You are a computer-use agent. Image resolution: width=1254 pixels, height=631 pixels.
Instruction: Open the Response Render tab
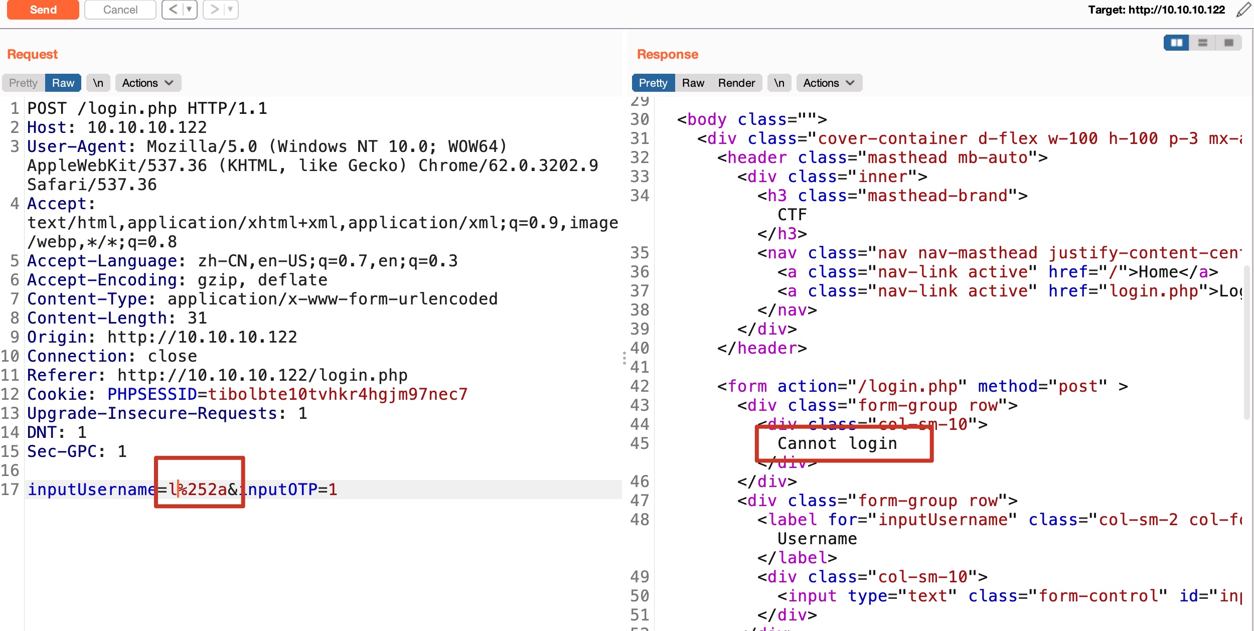[736, 83]
